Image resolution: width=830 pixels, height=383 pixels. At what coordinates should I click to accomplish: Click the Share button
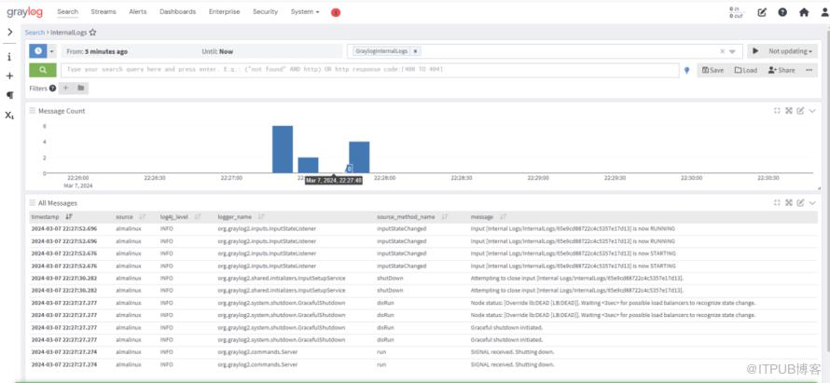782,70
